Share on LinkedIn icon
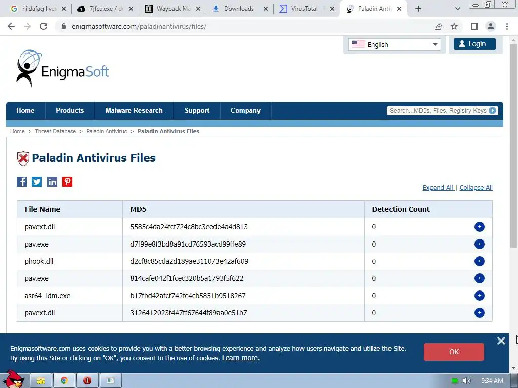Image resolution: width=518 pixels, height=388 pixels. point(52,182)
